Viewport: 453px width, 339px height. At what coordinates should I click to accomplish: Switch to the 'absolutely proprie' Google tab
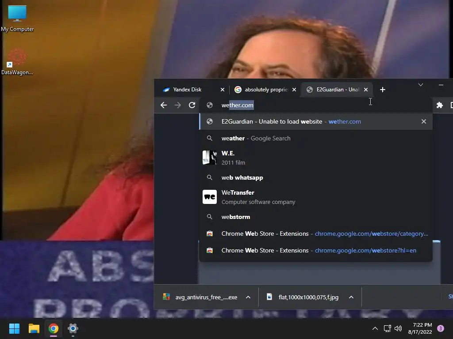[266, 90]
